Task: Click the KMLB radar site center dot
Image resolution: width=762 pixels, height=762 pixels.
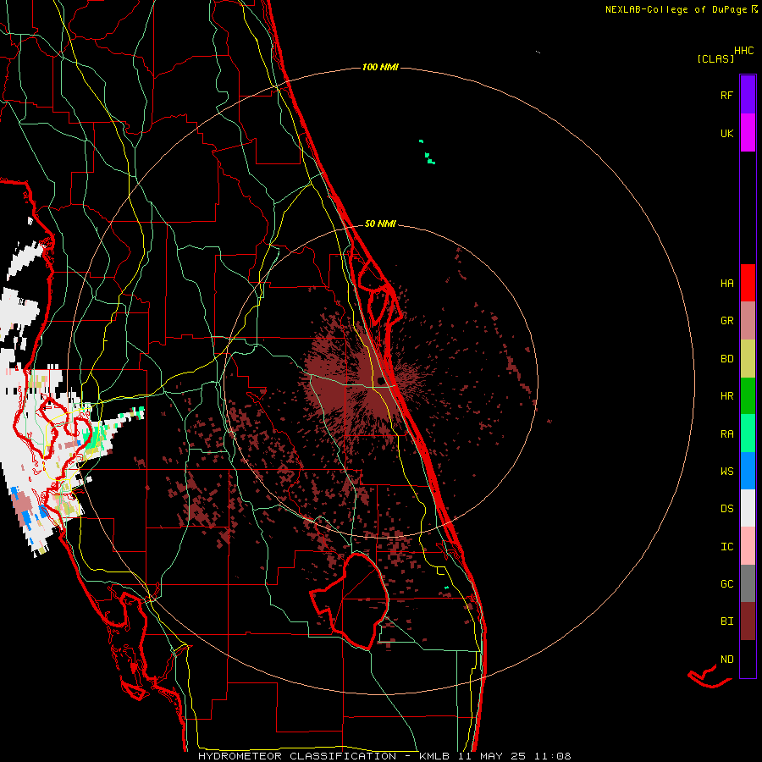Action: [380, 380]
